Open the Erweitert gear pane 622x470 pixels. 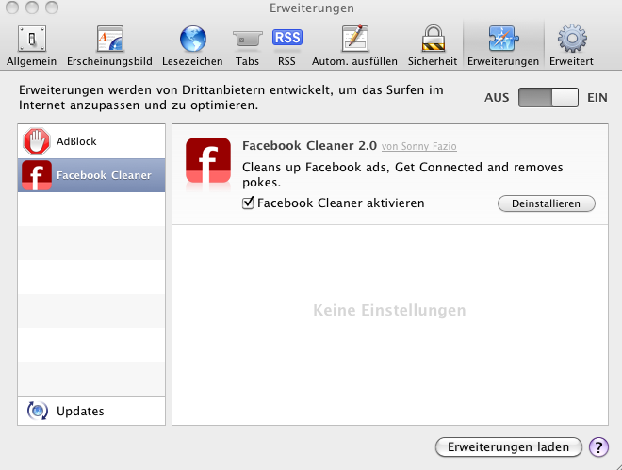(x=571, y=45)
